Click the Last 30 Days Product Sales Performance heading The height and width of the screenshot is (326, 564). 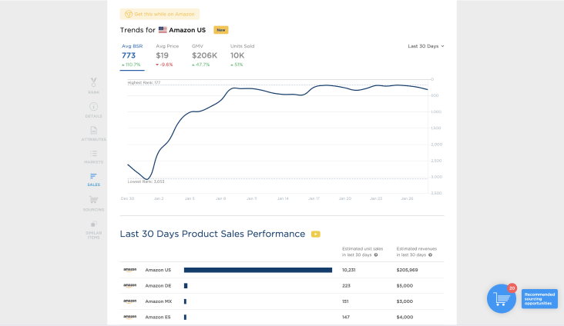213,234
